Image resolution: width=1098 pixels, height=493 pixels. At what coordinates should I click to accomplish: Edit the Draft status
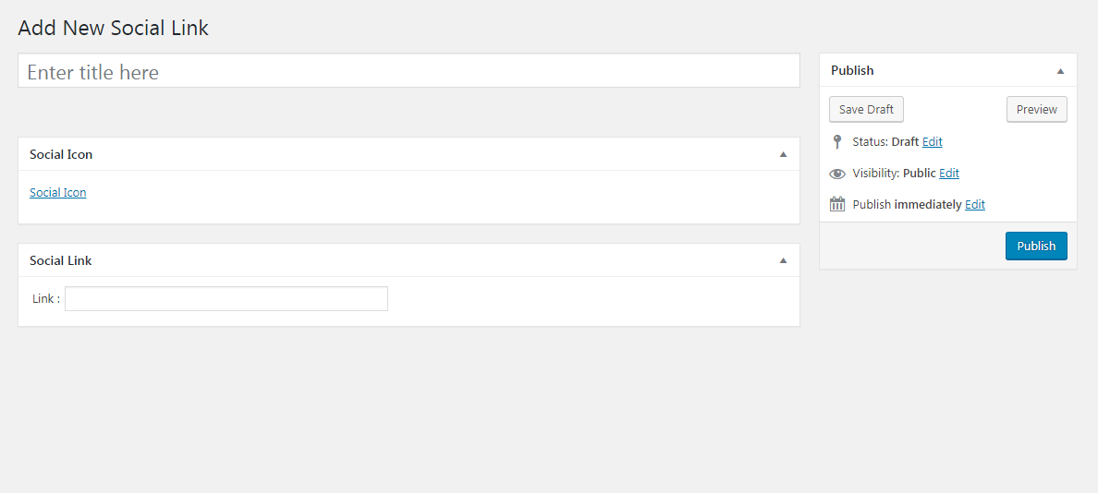coord(932,142)
